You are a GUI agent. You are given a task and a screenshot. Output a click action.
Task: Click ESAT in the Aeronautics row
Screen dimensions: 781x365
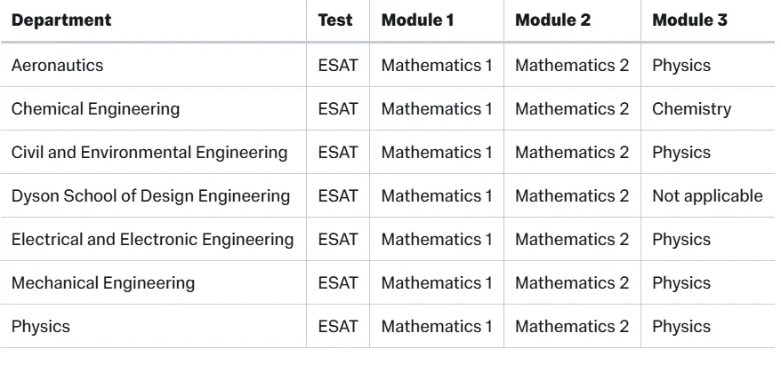[x=338, y=65]
